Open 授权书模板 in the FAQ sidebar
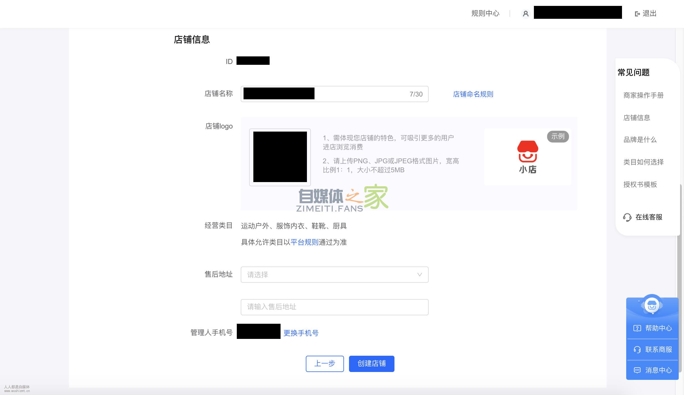 [640, 185]
